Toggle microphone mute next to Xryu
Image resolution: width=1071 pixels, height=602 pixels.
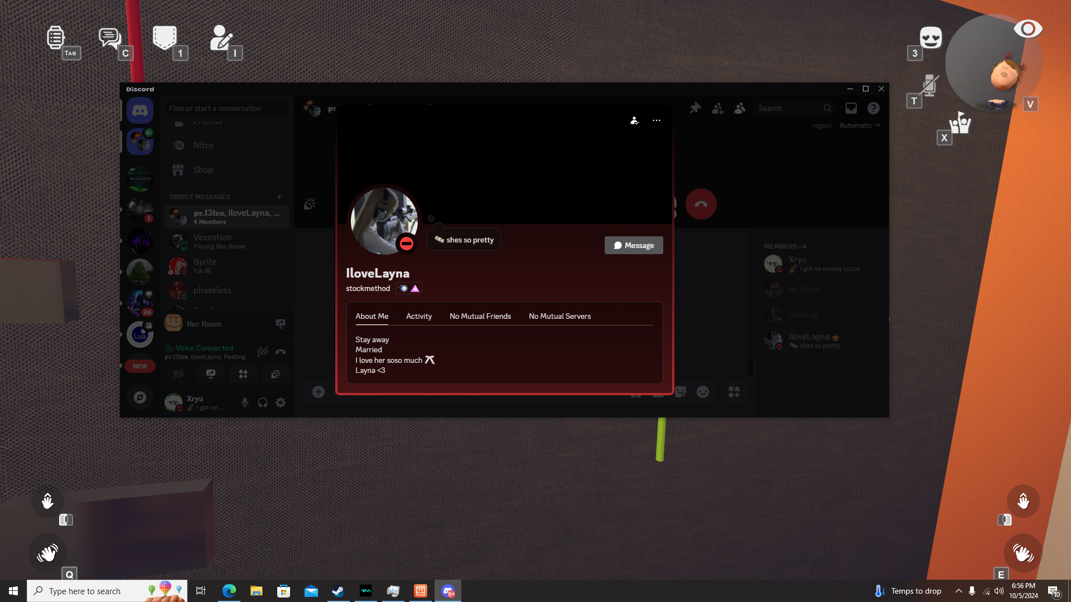(244, 402)
